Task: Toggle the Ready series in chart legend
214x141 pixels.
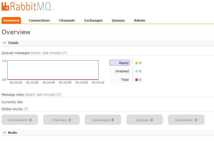Action: tap(120, 63)
